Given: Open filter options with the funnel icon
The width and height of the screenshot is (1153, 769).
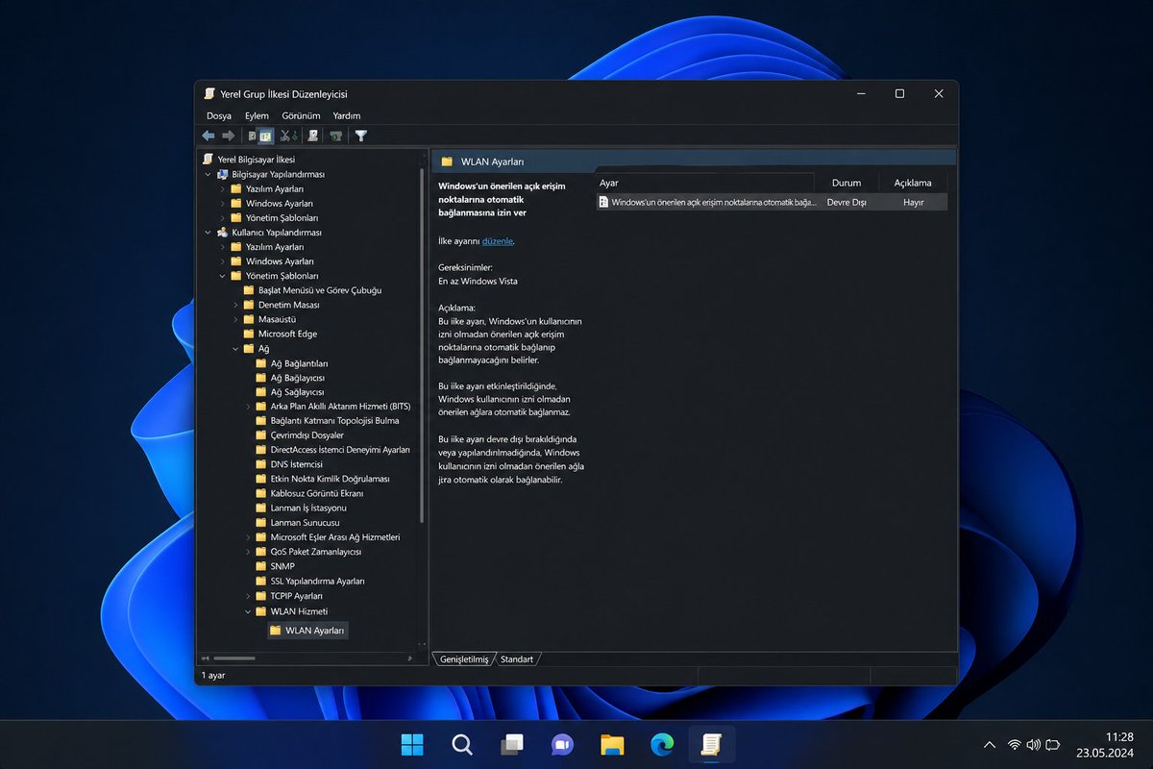Looking at the screenshot, I should (361, 136).
